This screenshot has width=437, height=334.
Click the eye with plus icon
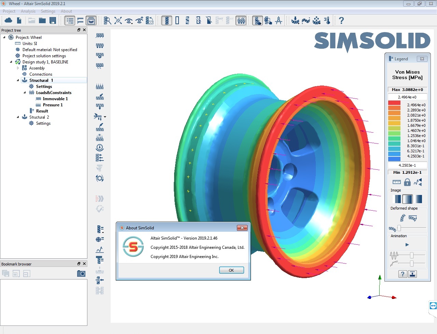click(x=139, y=21)
